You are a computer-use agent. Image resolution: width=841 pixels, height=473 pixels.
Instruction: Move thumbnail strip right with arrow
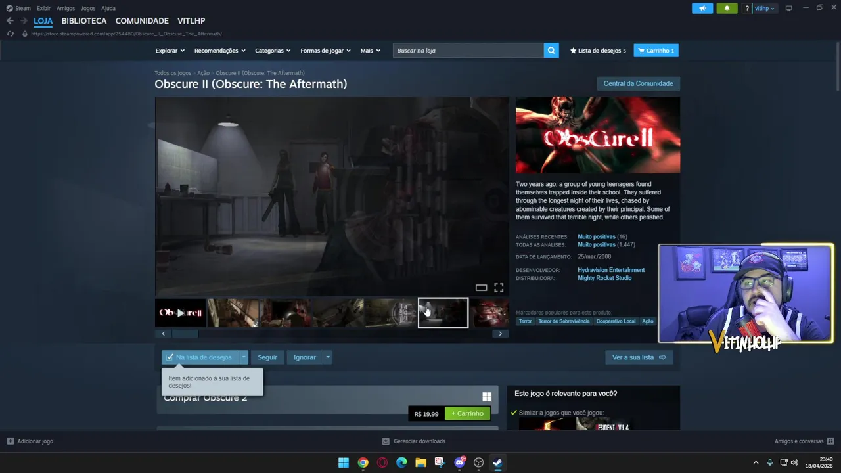click(500, 334)
